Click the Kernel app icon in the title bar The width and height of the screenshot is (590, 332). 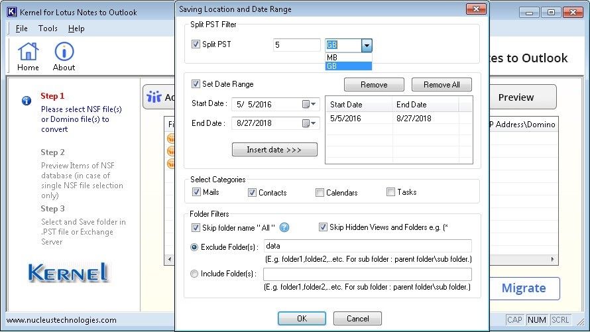[x=12, y=12]
